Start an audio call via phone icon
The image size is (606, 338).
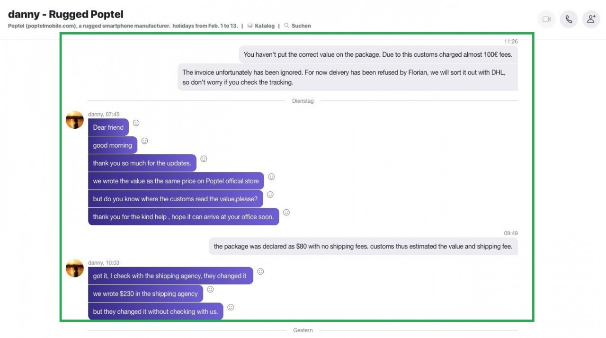pyautogui.click(x=569, y=19)
